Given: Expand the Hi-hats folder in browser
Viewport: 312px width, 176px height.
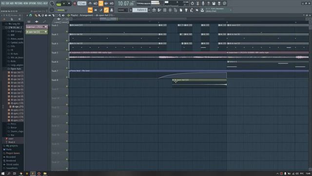Looking at the screenshot, I should [x=14, y=54].
